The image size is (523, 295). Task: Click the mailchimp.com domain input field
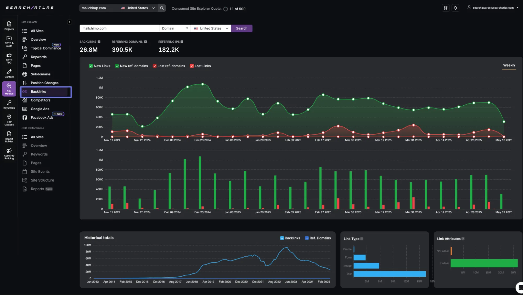pos(119,28)
